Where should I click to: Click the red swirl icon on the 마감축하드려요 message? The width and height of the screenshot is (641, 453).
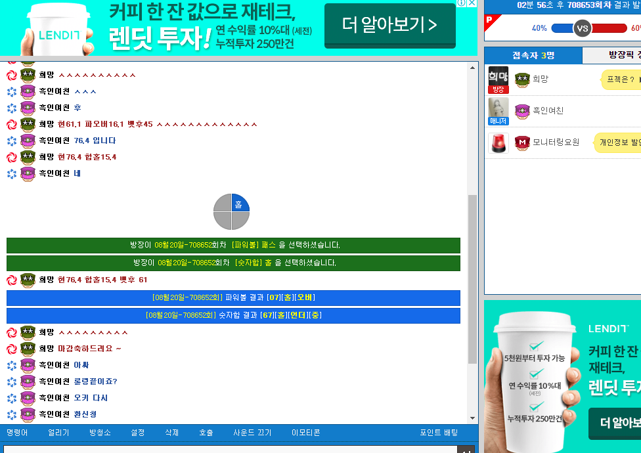12,349
